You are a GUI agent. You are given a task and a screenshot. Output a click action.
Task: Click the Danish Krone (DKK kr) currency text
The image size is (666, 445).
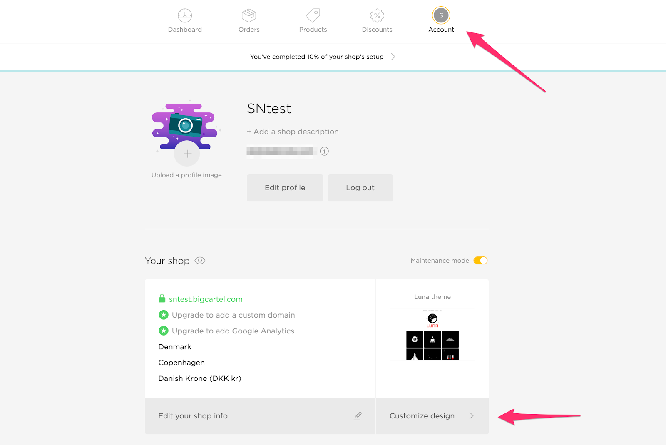click(x=200, y=378)
